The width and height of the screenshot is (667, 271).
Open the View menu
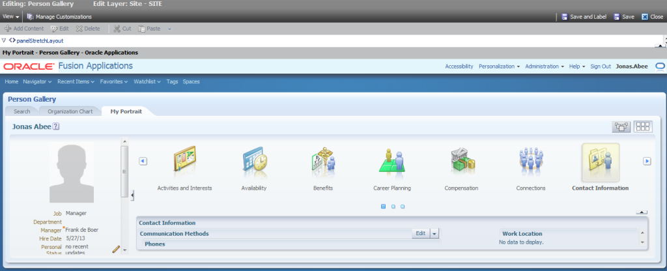[11, 16]
